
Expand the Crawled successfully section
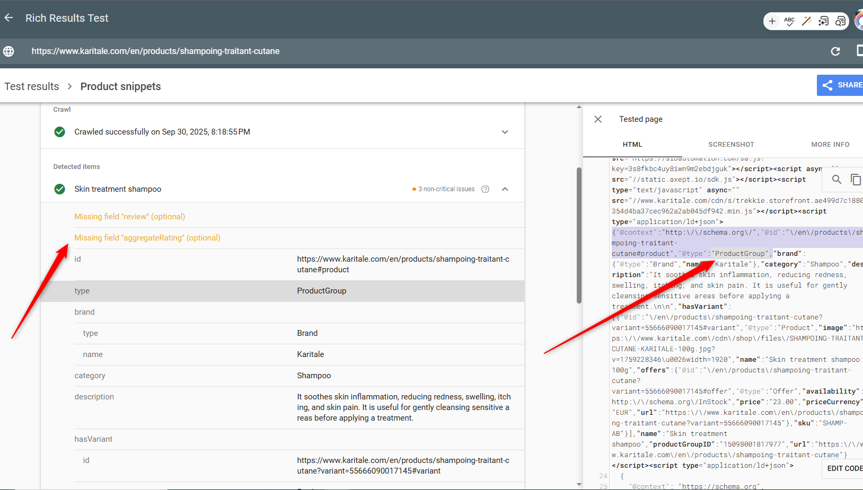click(x=505, y=132)
